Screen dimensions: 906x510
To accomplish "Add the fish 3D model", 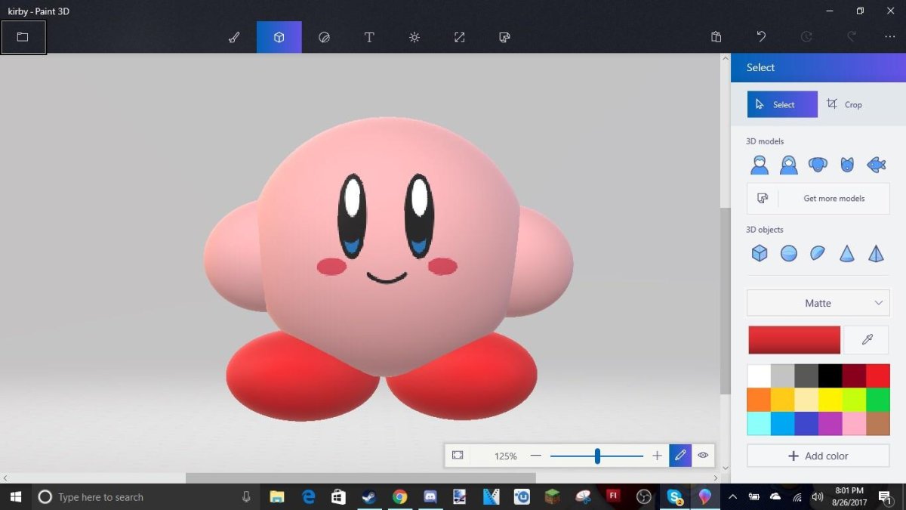I will point(876,165).
